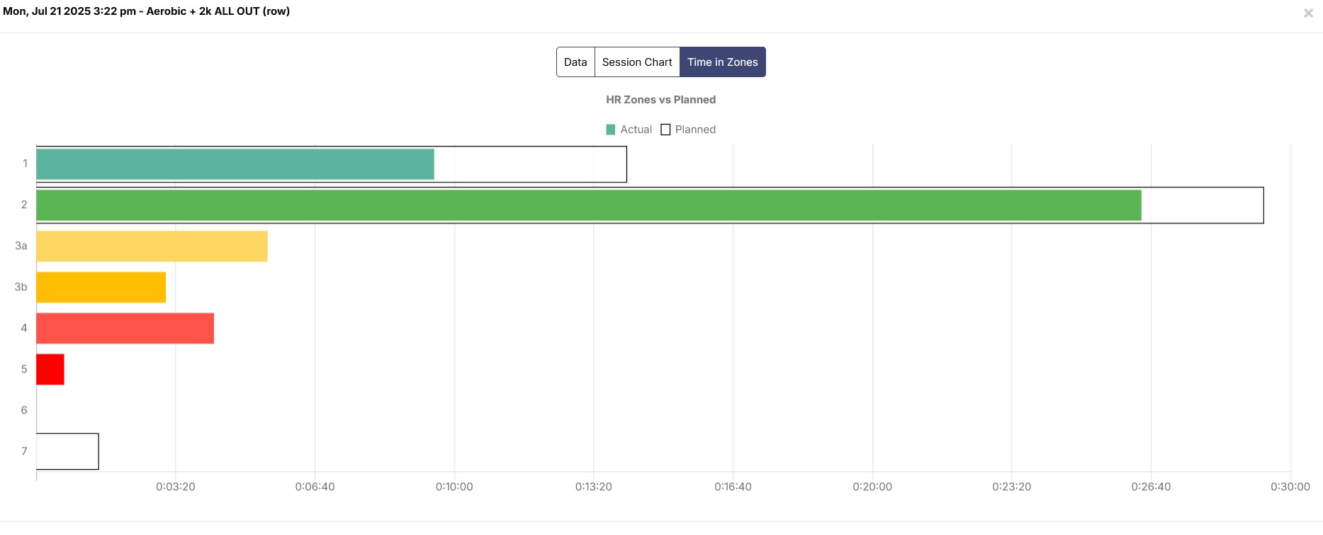Select the Time in Zones tab
1323x535 pixels.
[722, 62]
